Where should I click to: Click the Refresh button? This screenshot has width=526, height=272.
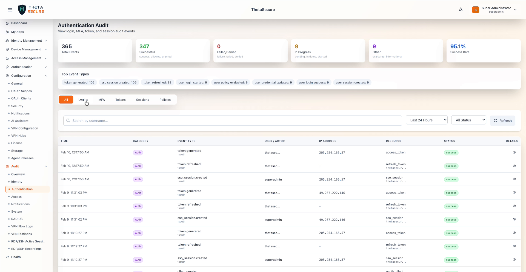pyautogui.click(x=502, y=121)
